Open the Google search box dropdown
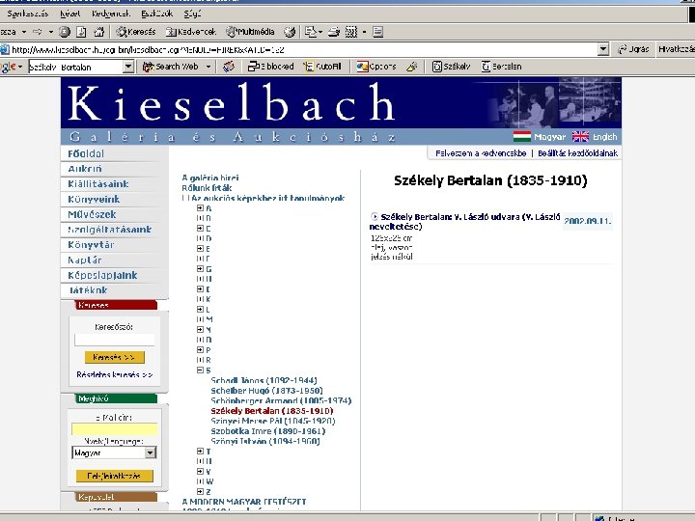Screen dimensions: 695x521 [128, 67]
